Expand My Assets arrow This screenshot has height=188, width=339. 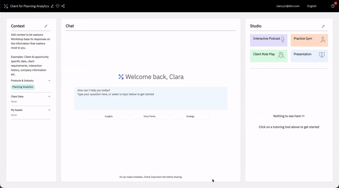pyautogui.click(x=49, y=110)
